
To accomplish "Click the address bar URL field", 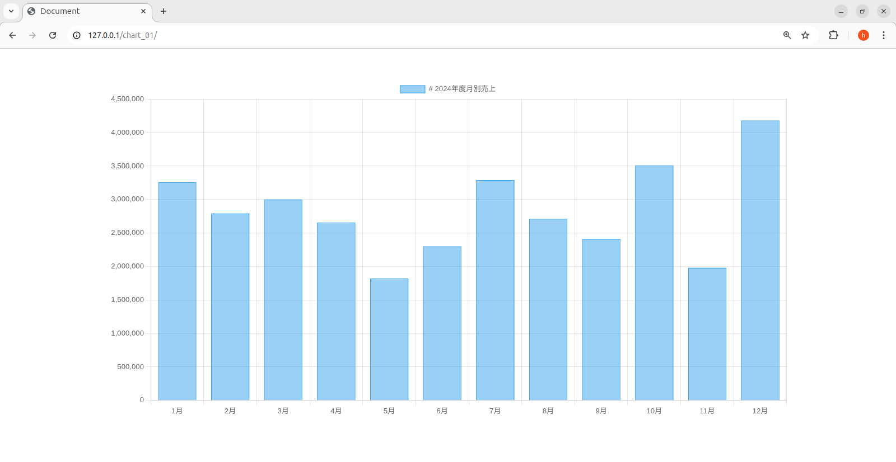I will [392, 35].
